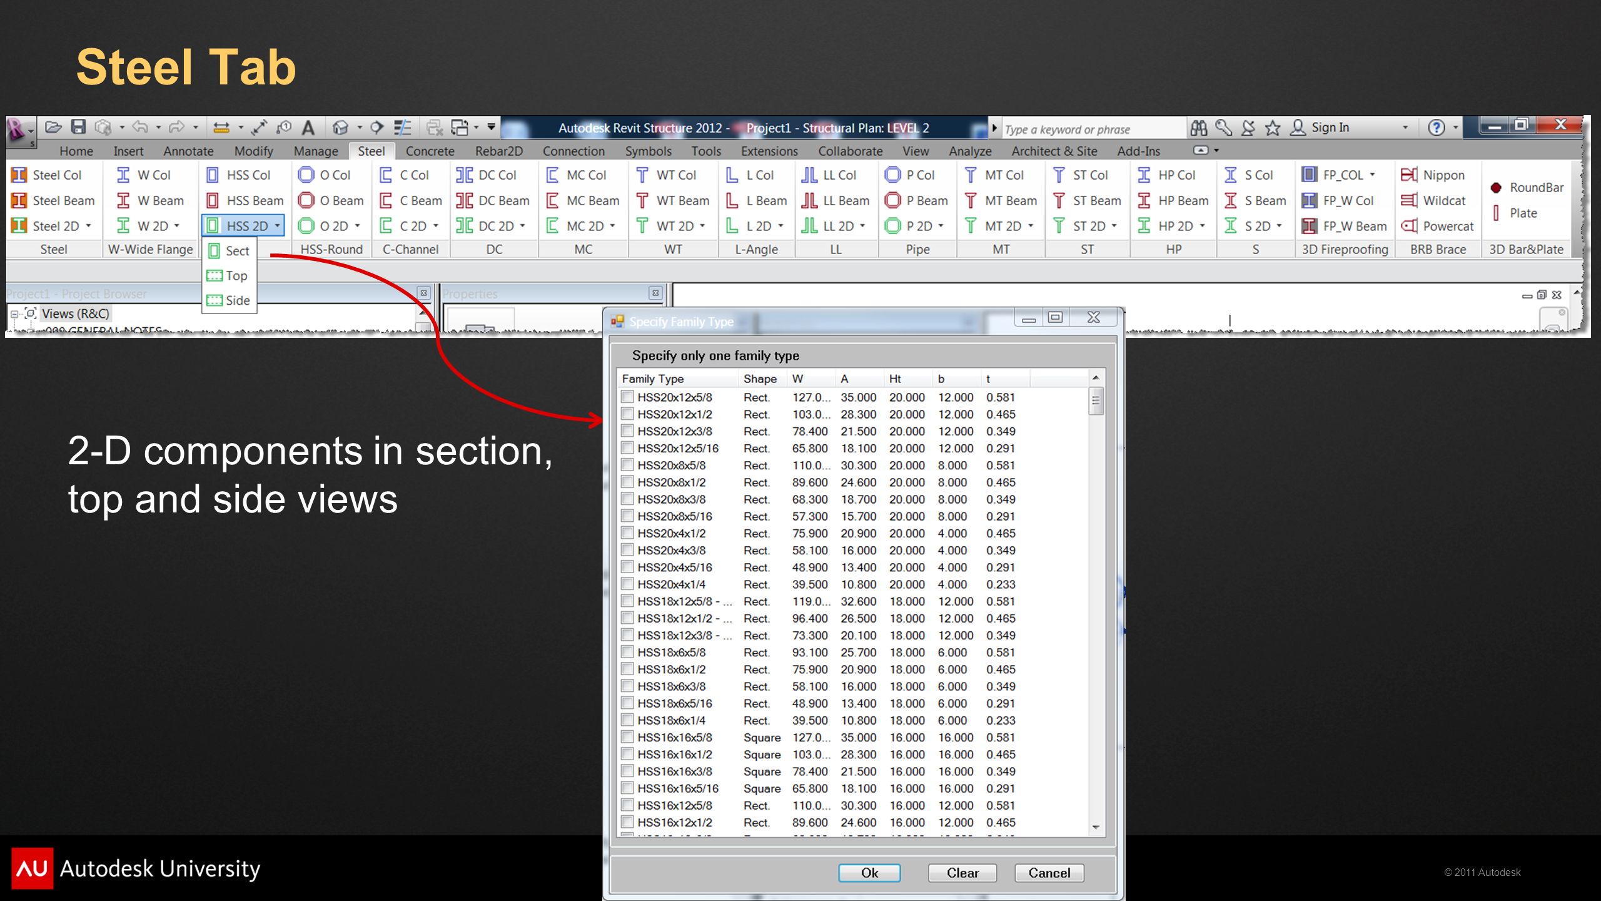Choose the MT Beam tool

[1001, 201]
